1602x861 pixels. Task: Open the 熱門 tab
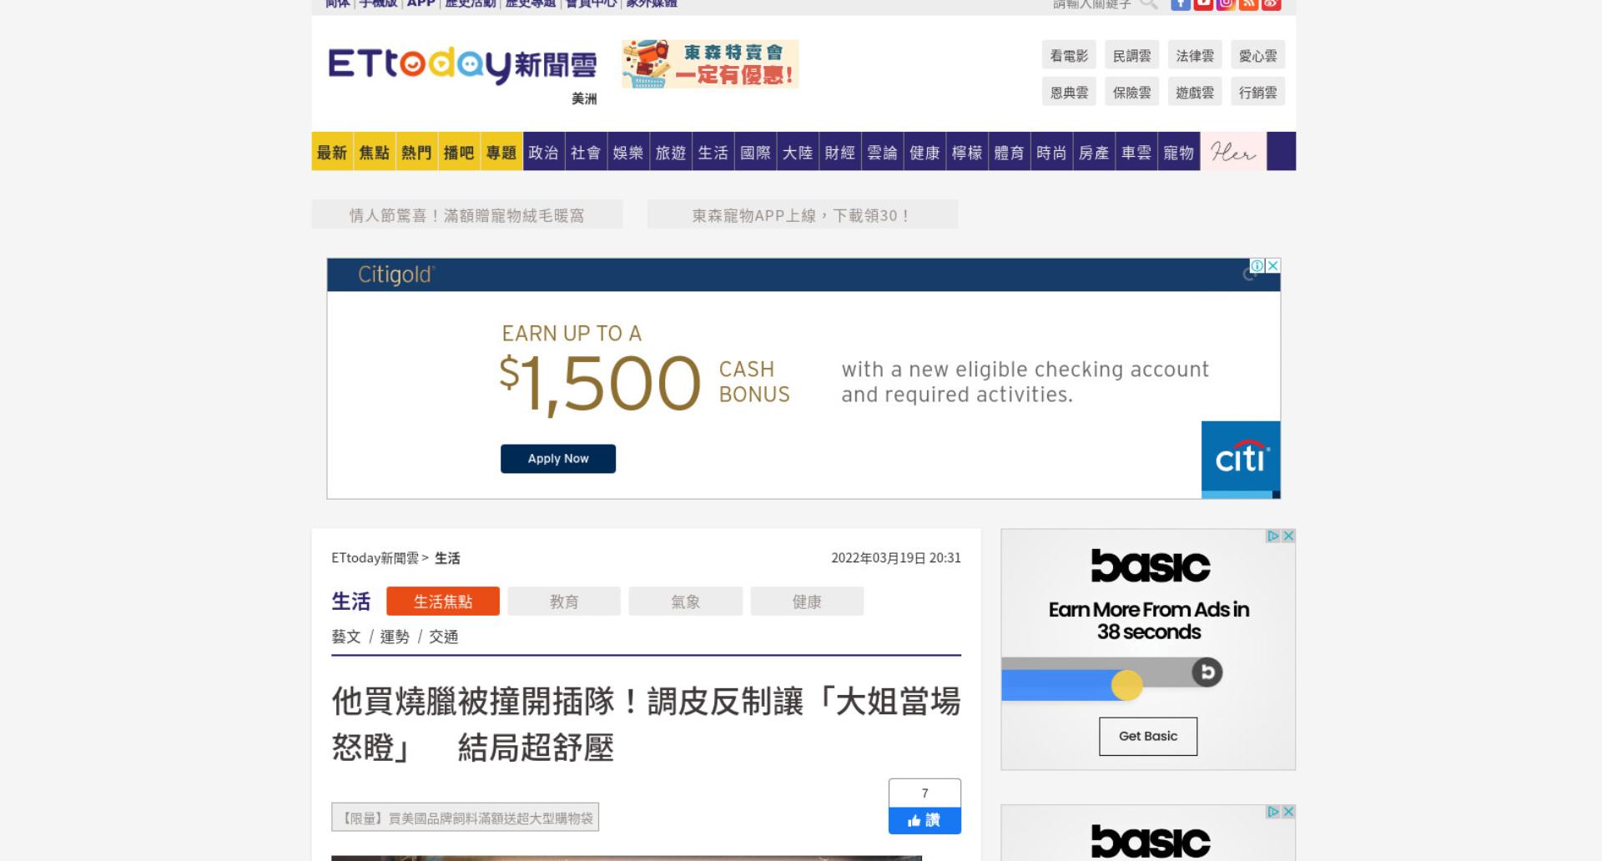pyautogui.click(x=417, y=152)
